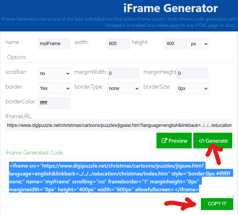Click the iFrame Generator page title
Image resolution: width=238 pixels, height=215 pixels.
[170, 8]
